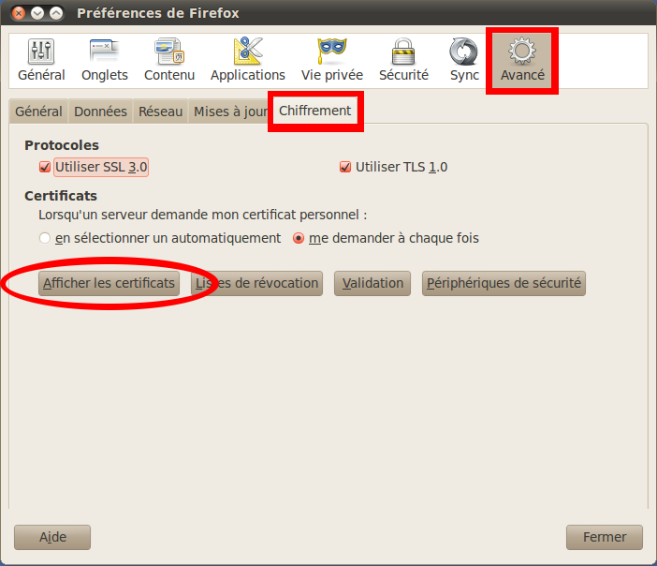This screenshot has height=566, width=657.
Task: Click the Fermer button
Action: 605,537
